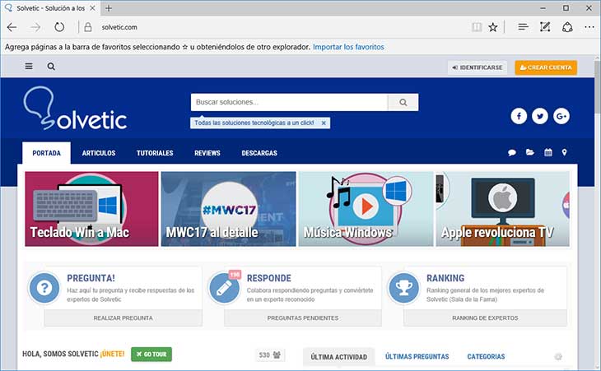Switch to ÚLTIMAS PREGUNTAS tab
The image size is (601, 371).
point(417,356)
